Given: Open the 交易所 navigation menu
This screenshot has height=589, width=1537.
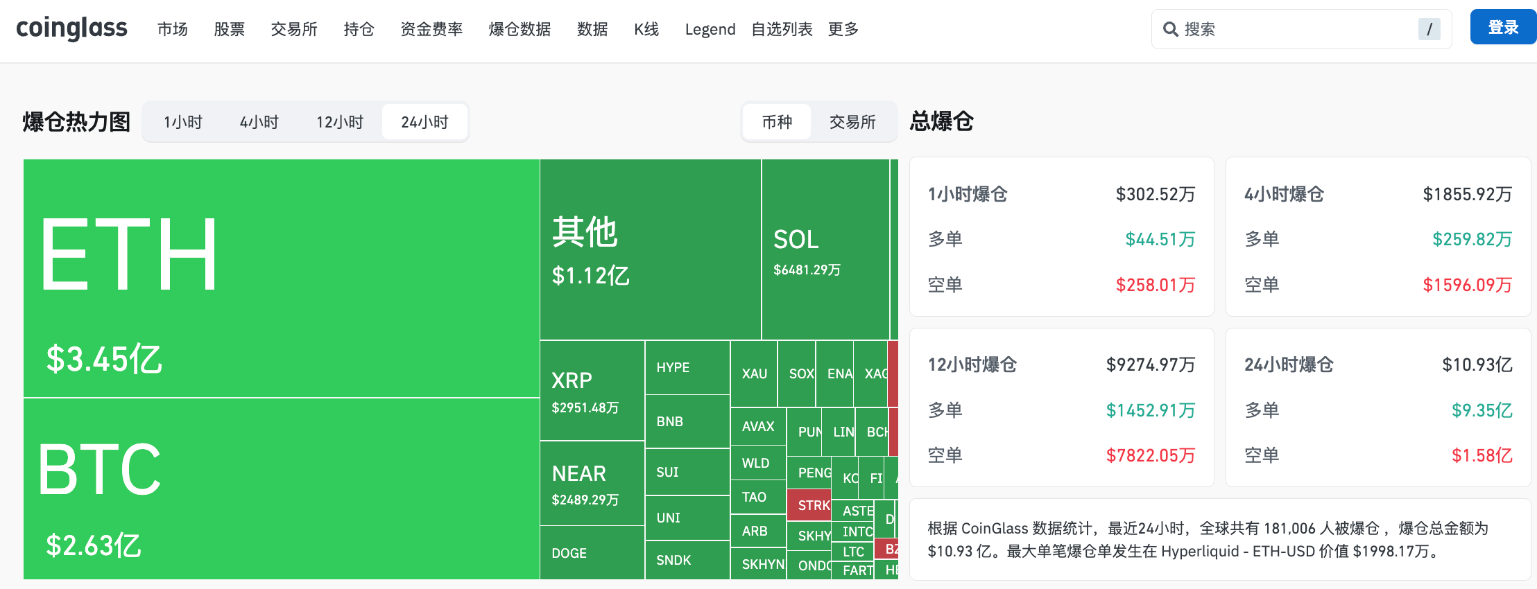Looking at the screenshot, I should (x=294, y=29).
